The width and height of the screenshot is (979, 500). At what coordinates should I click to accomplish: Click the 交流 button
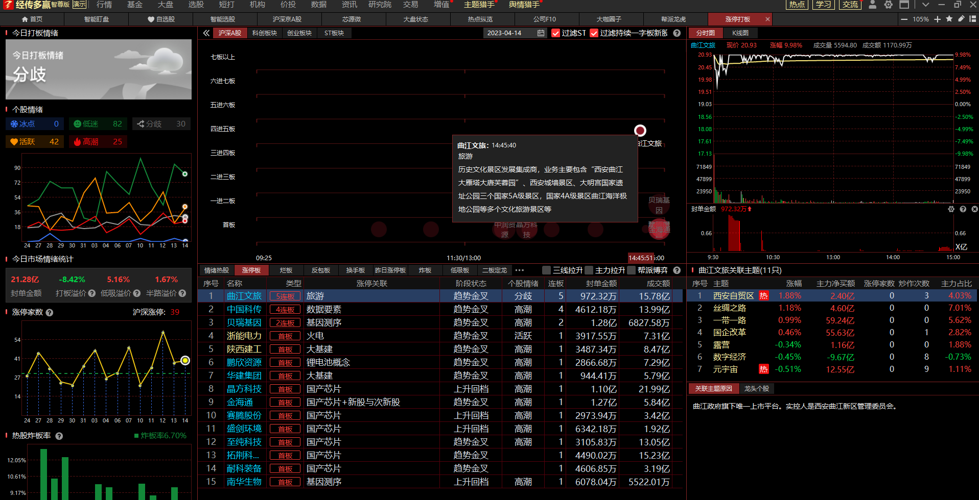click(x=850, y=5)
